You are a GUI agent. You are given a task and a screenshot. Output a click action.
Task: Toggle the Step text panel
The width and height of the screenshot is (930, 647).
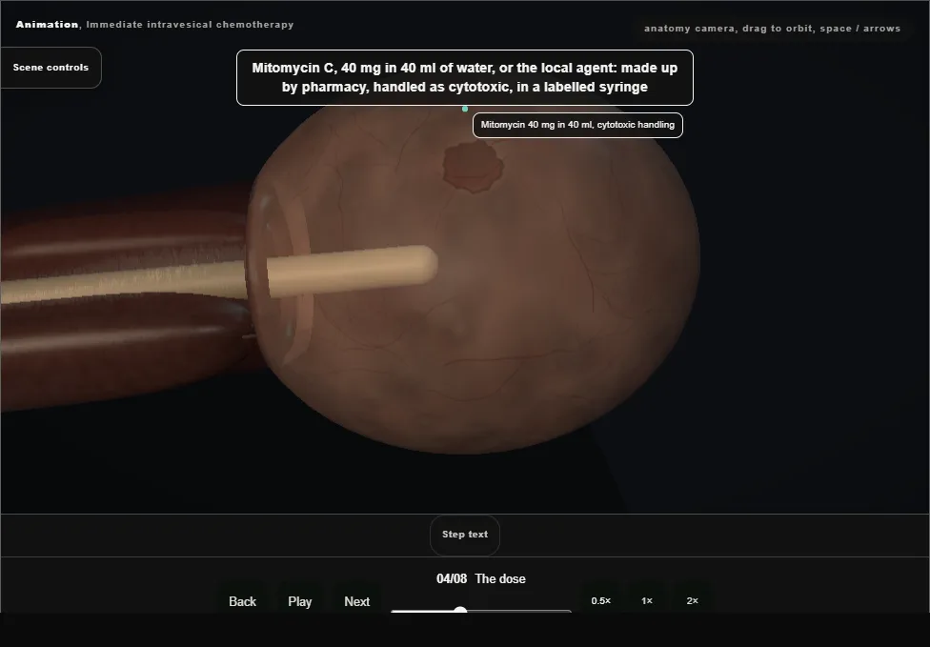465,535
